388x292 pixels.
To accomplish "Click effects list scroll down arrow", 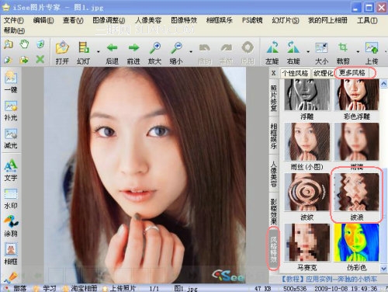I will click(x=383, y=268).
